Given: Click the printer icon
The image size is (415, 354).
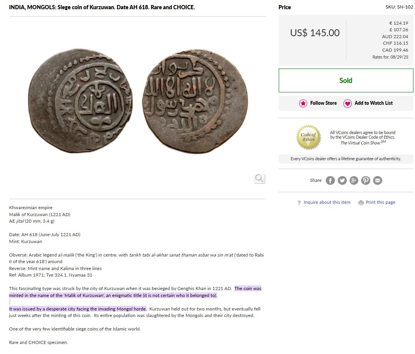Looking at the screenshot, I should 361,203.
